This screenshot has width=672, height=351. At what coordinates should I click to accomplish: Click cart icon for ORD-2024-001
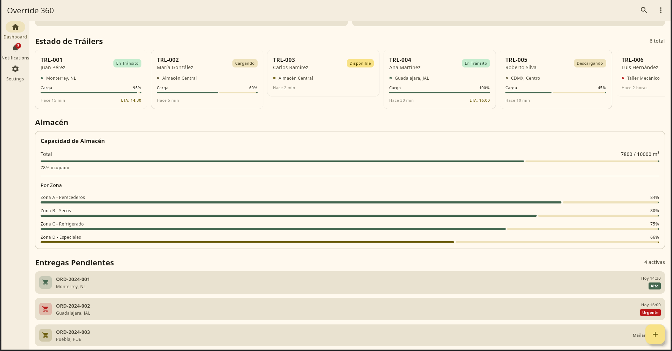click(x=45, y=282)
